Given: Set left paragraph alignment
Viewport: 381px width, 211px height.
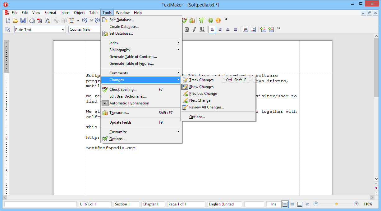Looking at the screenshot, I should coord(212,29).
